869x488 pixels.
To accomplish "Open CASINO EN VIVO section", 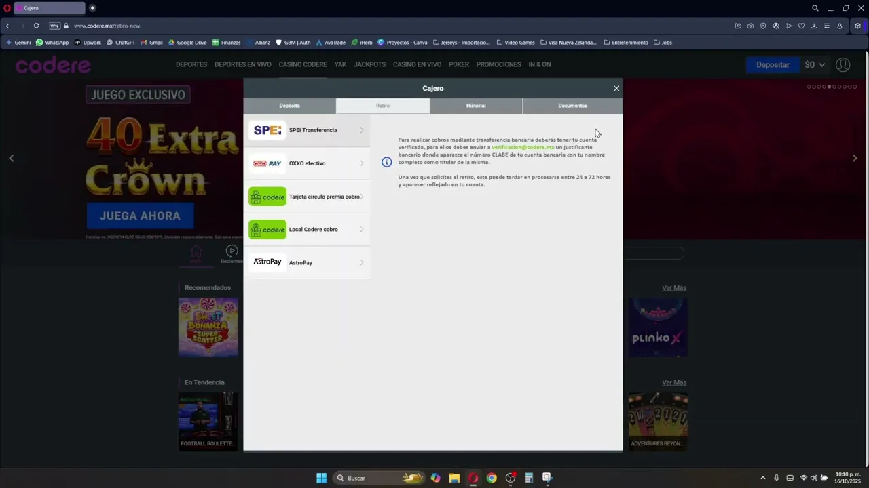I will click(x=417, y=65).
